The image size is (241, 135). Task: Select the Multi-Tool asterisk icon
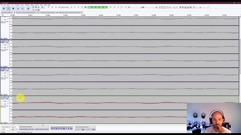pos(38,10)
